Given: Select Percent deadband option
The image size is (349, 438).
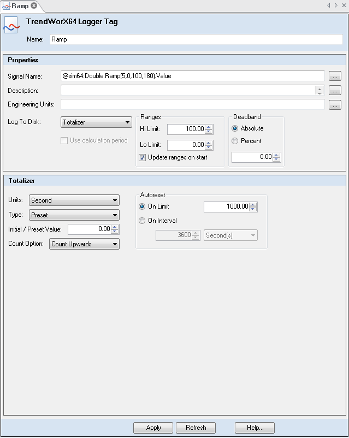Looking at the screenshot, I should [235, 141].
